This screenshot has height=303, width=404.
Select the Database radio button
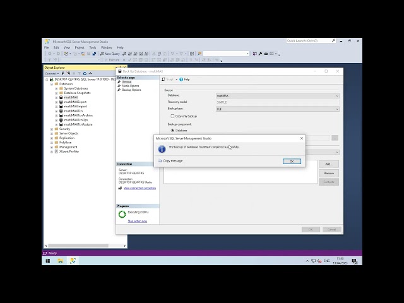click(172, 131)
